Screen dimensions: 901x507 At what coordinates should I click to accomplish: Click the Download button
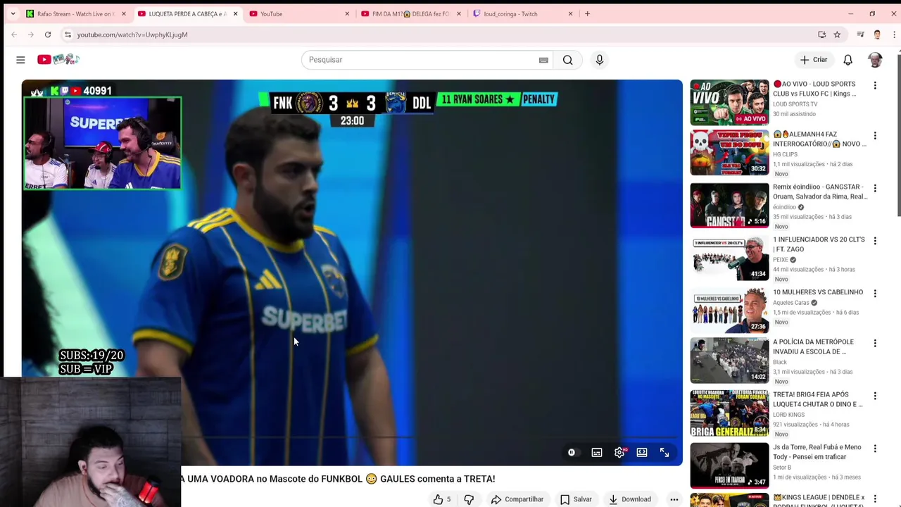[630, 499]
